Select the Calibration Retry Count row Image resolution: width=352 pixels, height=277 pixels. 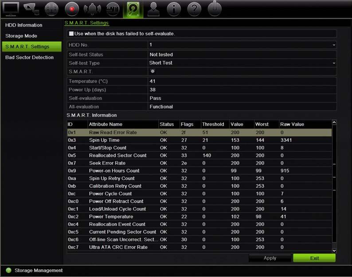click(199, 186)
